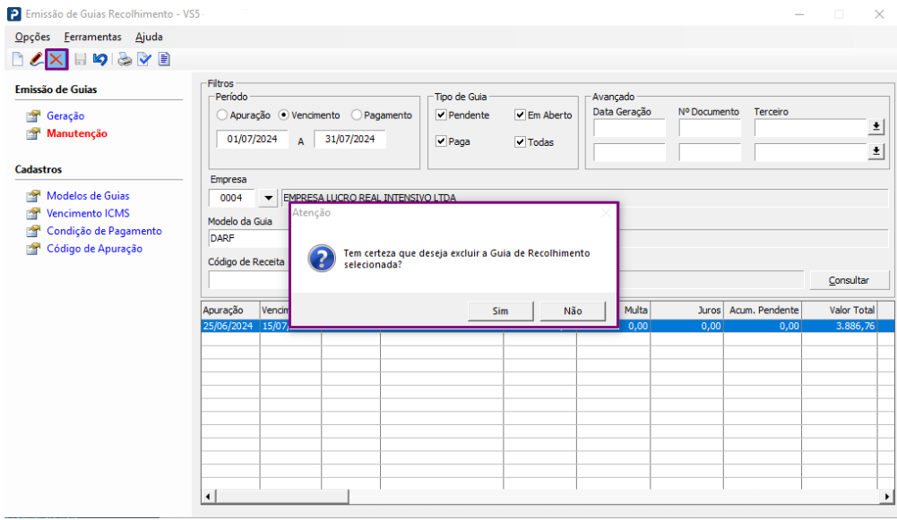Screen dimensions: 897x520
Task: Click the red X delete icon
Action: [56, 60]
